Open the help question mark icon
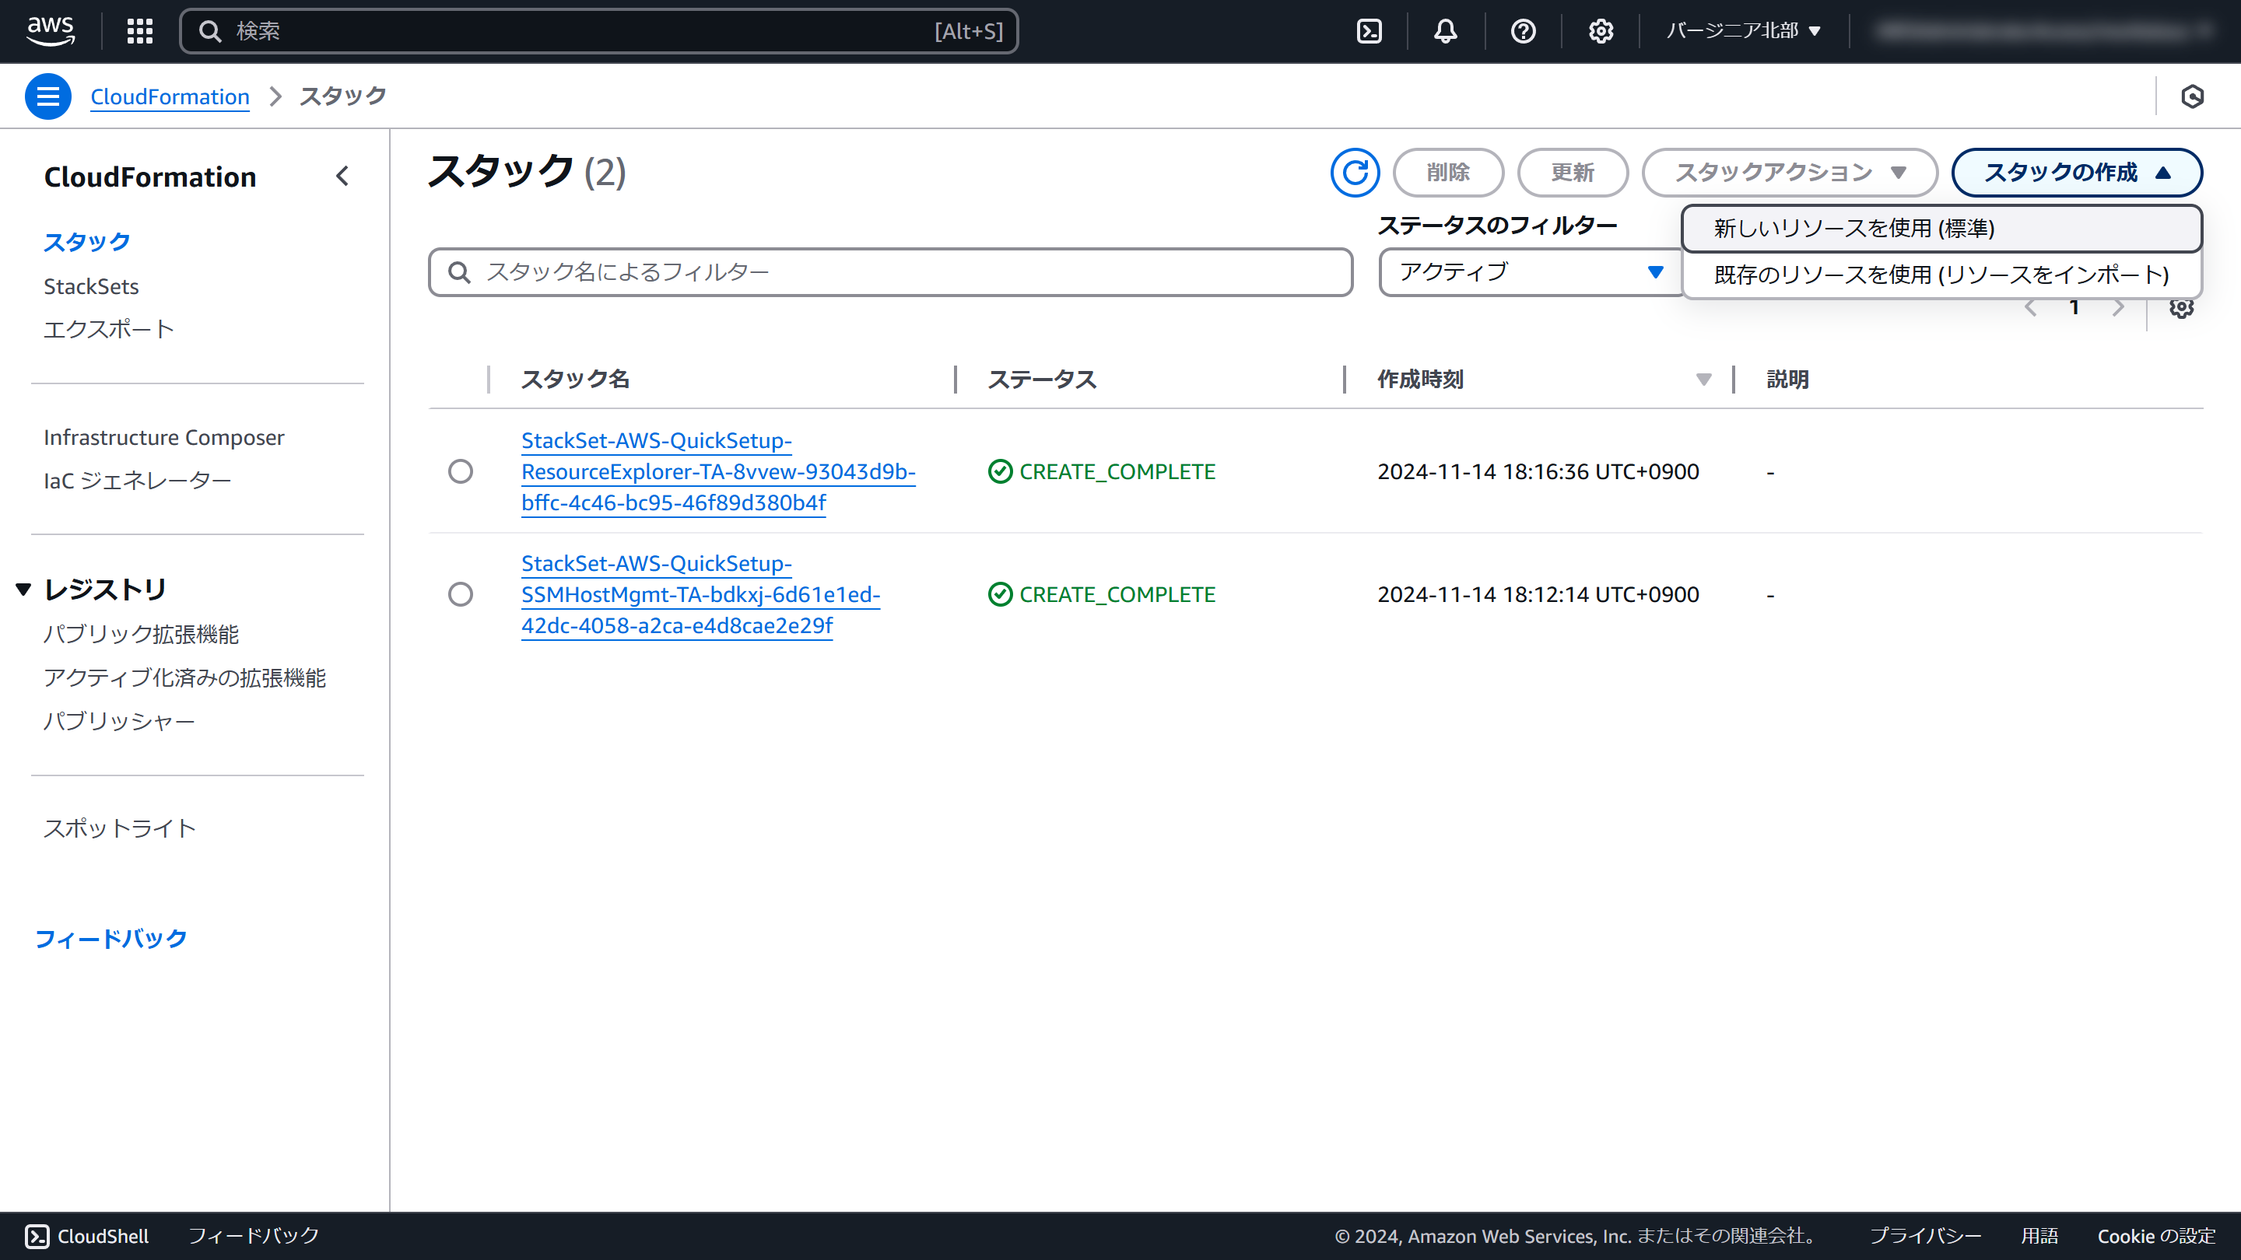 point(1524,31)
